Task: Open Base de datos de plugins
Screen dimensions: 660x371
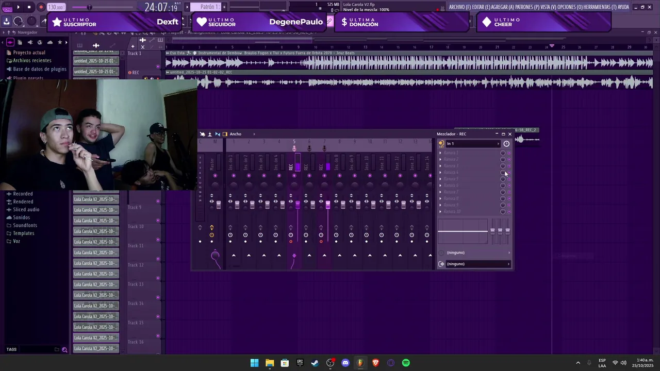Action: click(x=36, y=69)
